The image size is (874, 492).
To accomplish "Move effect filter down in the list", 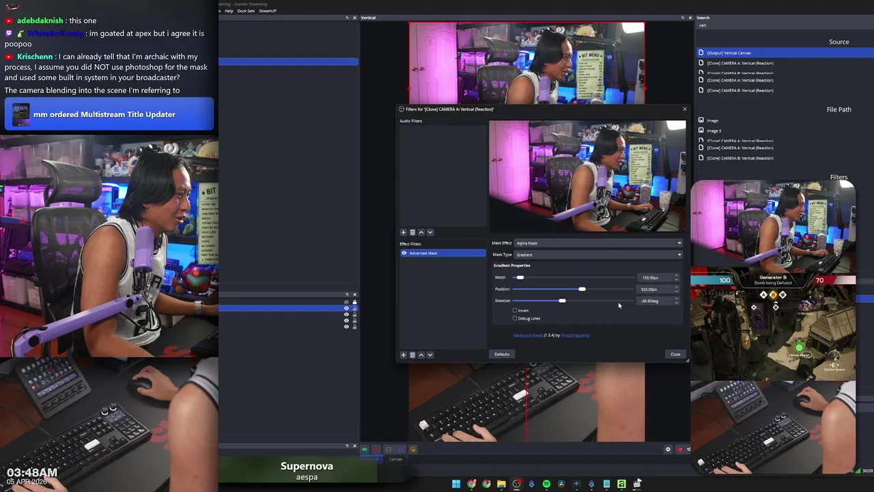I will point(429,355).
